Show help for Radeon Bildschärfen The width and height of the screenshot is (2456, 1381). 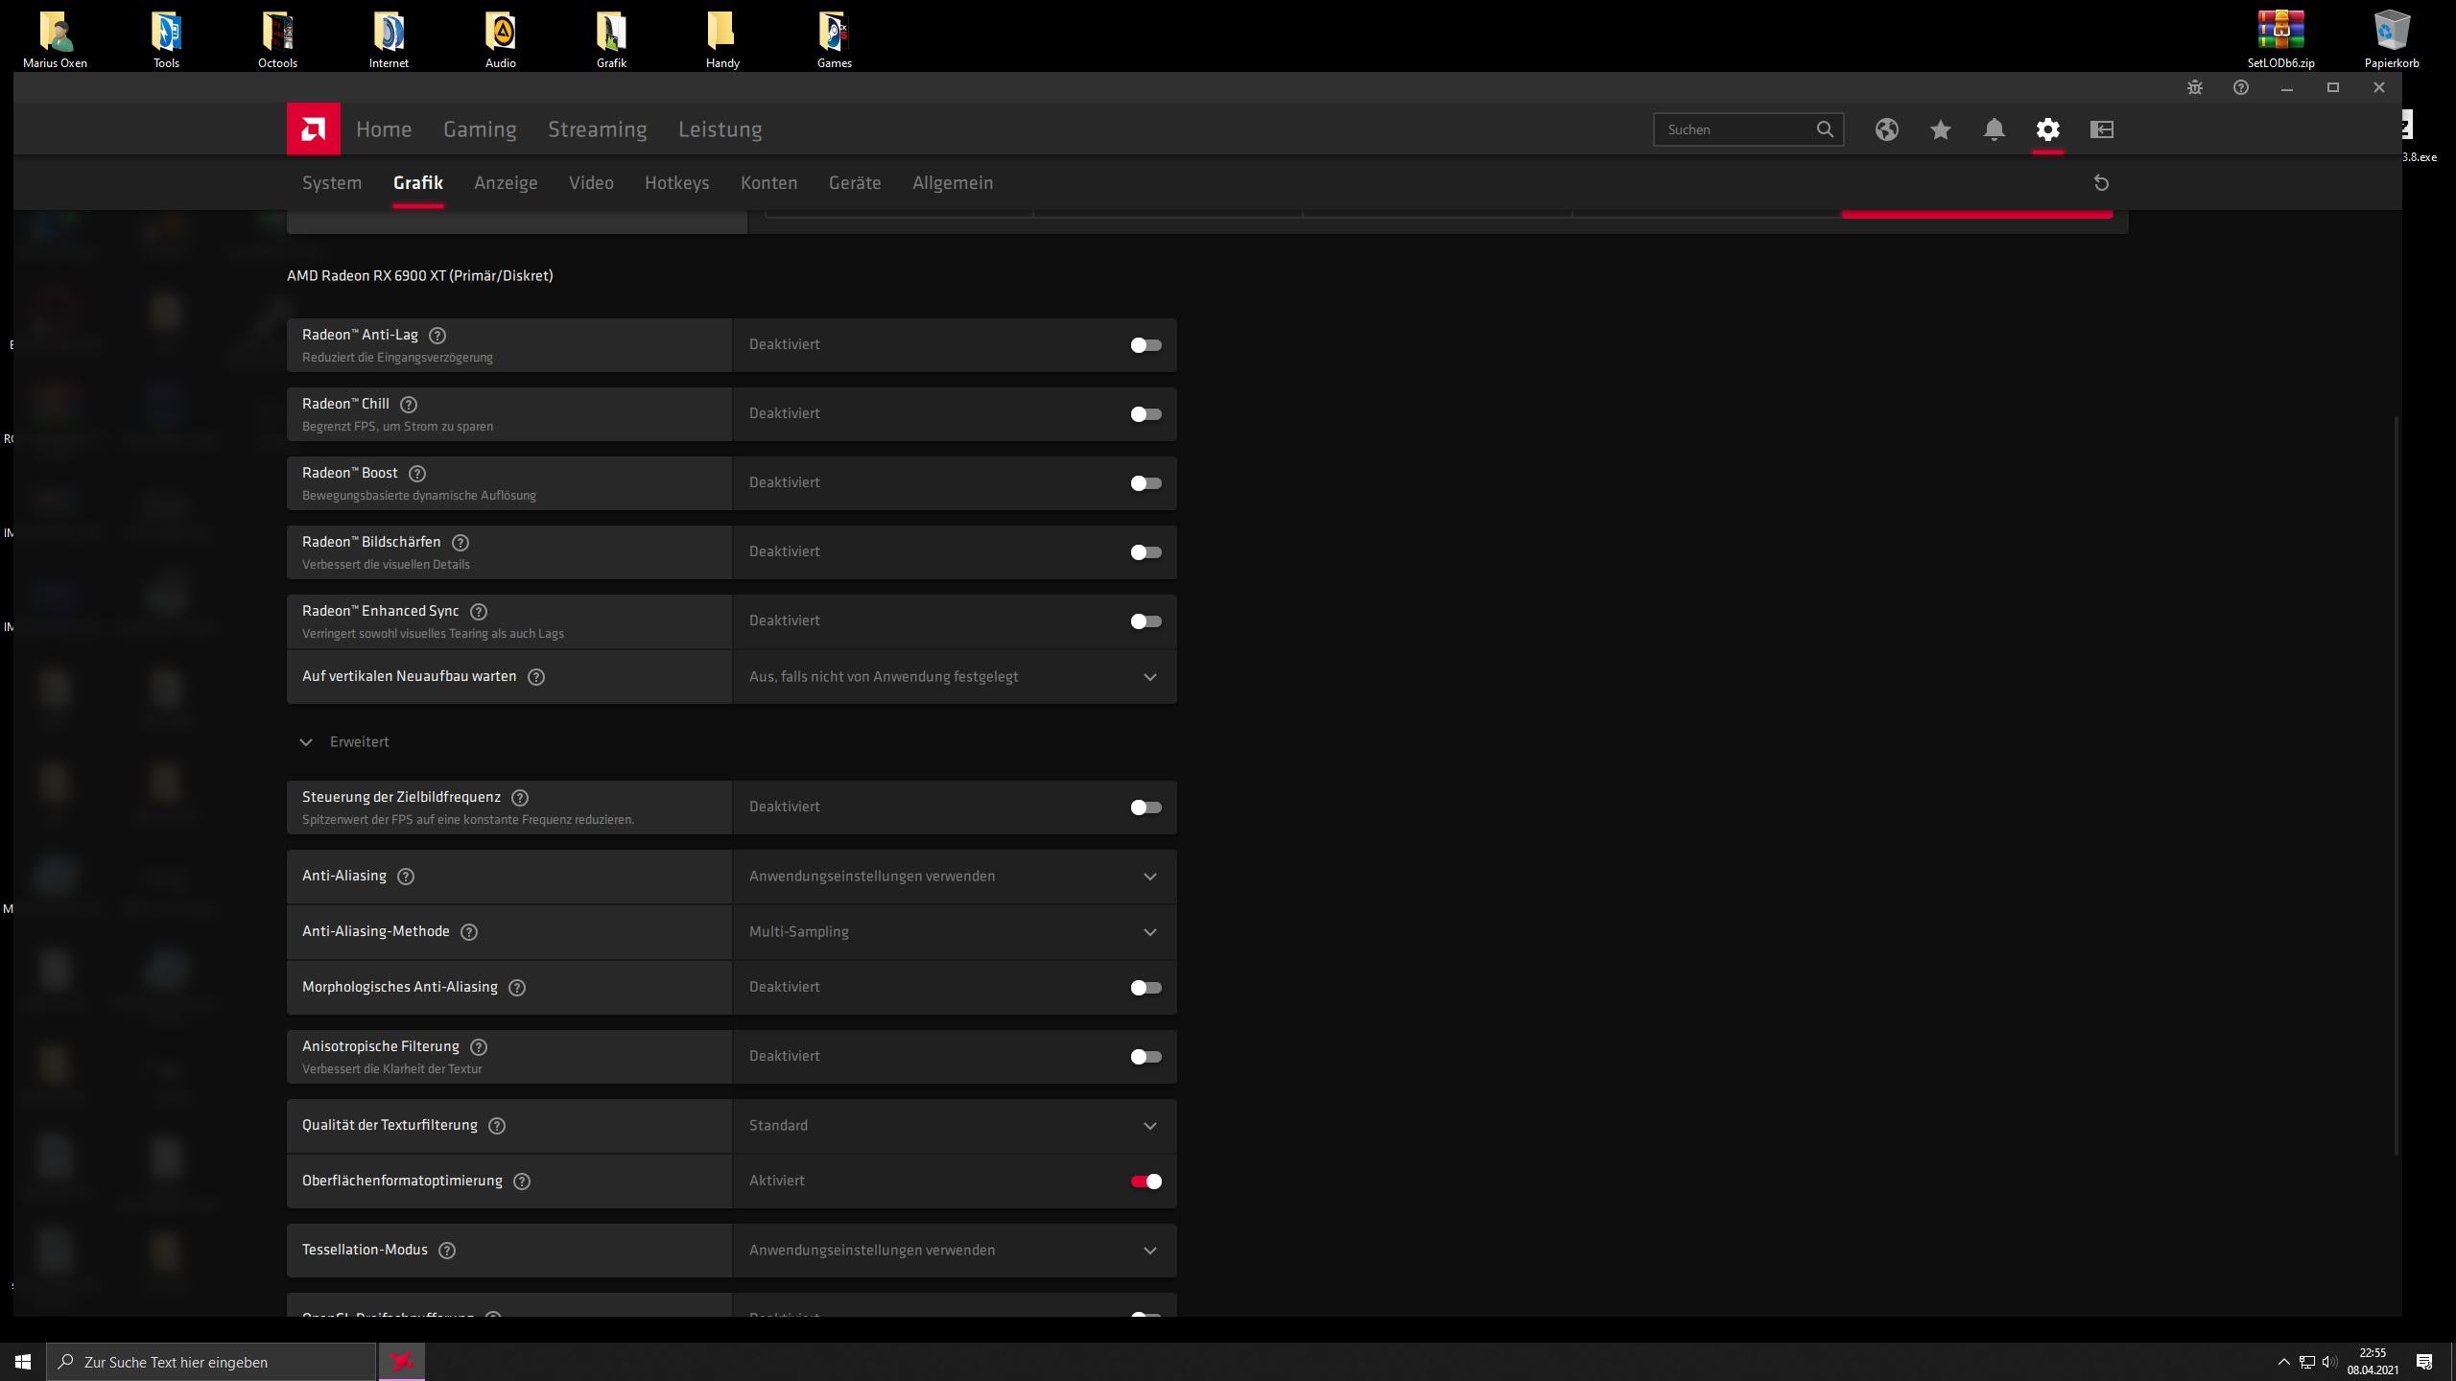[460, 543]
